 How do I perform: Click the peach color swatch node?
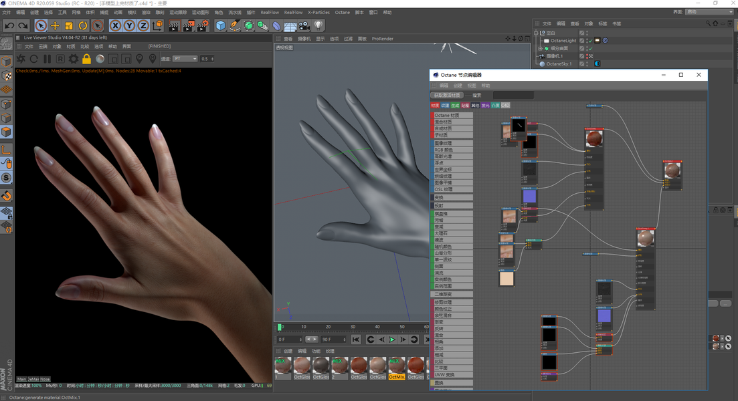coord(506,278)
